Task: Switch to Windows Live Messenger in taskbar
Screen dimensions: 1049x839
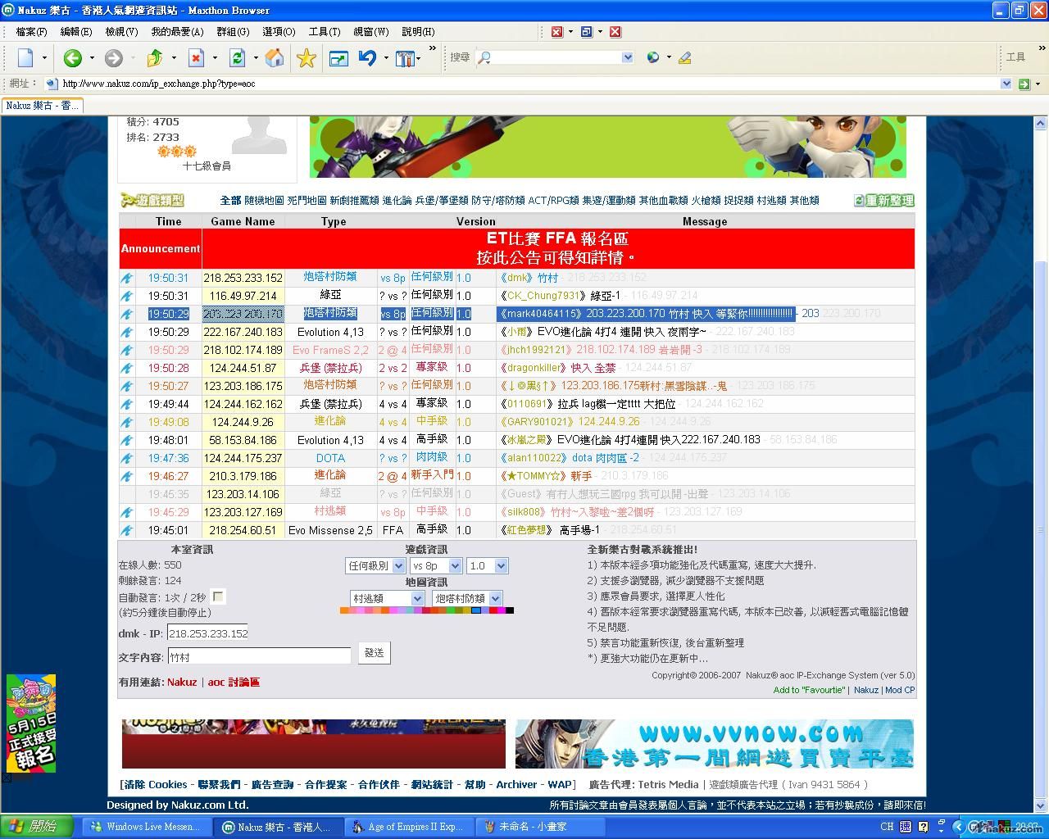Action: (x=145, y=827)
